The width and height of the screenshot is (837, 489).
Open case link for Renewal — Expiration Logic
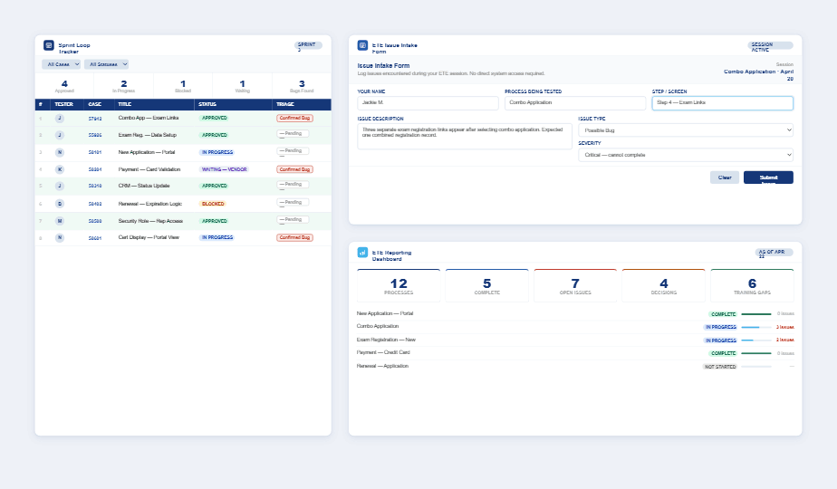coord(95,204)
